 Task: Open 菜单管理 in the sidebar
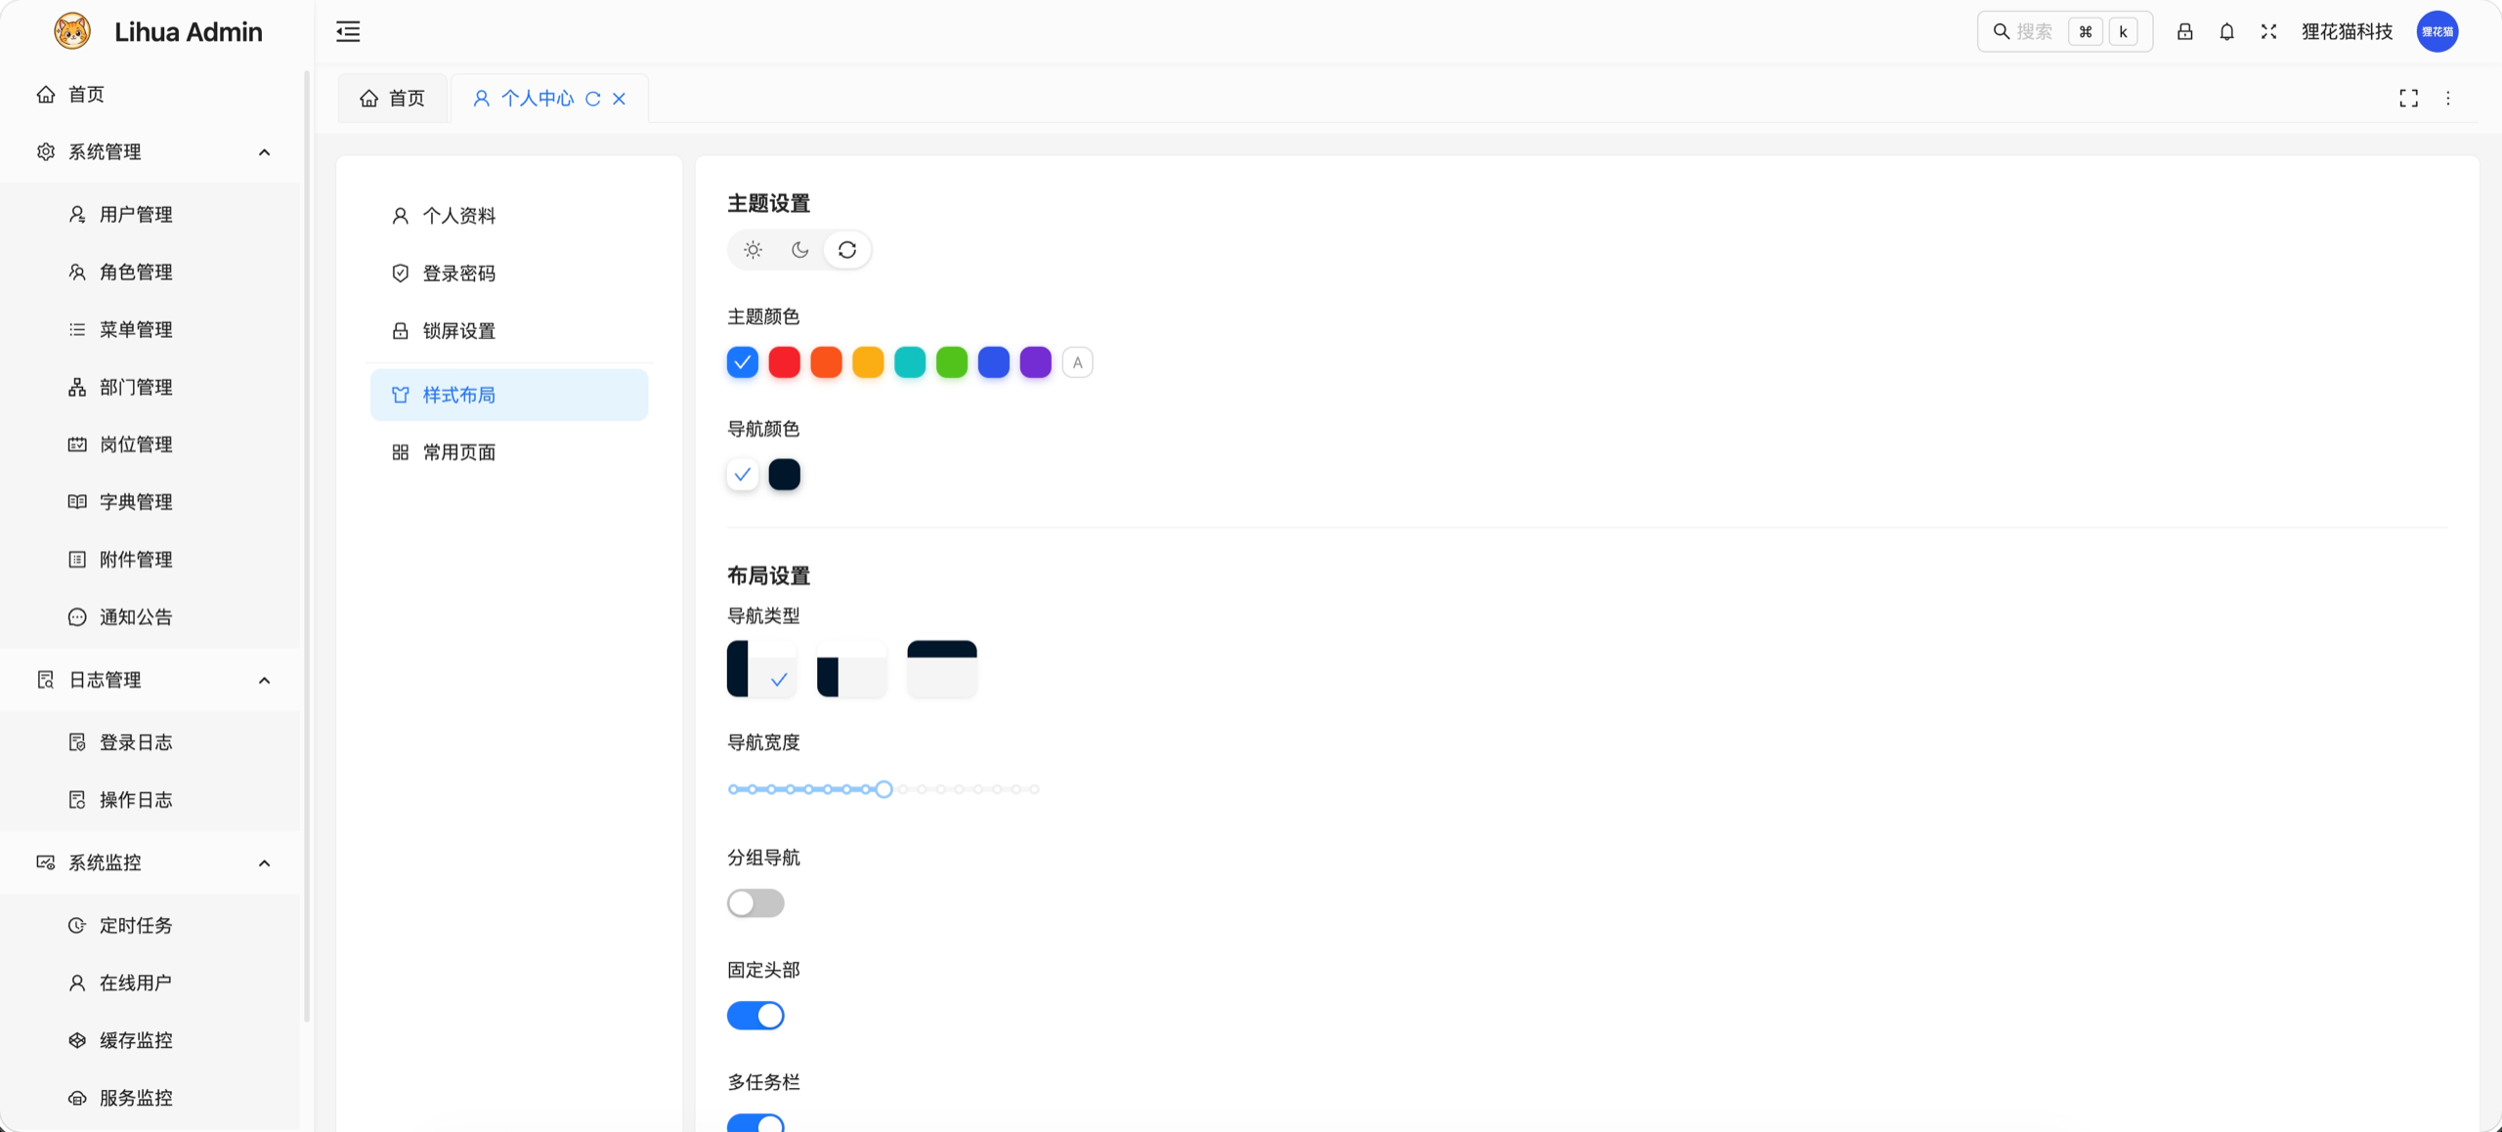coord(150,329)
